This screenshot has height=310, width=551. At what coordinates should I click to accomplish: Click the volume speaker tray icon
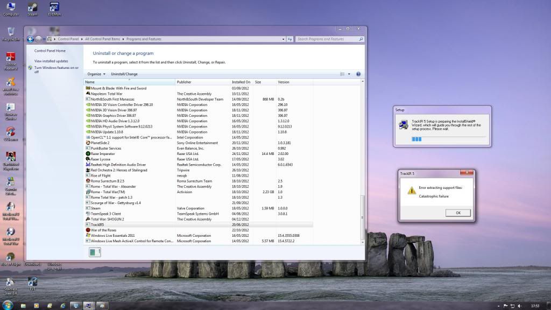coord(519,305)
